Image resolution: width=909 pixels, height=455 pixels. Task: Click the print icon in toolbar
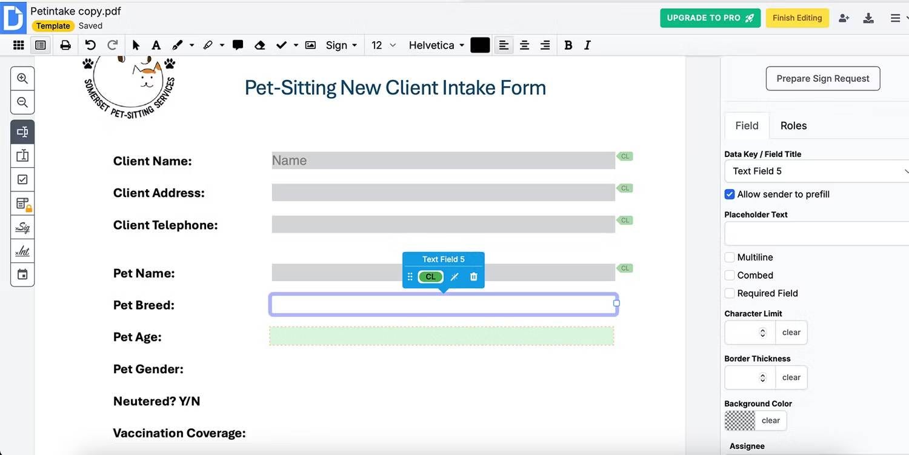[x=65, y=45]
